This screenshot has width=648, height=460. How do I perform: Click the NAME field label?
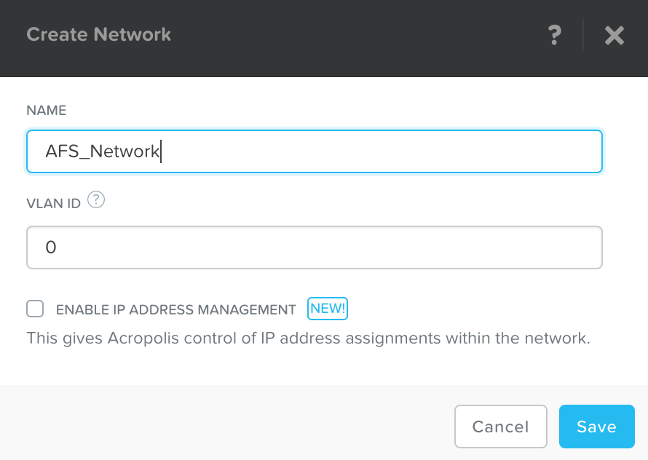[47, 111]
